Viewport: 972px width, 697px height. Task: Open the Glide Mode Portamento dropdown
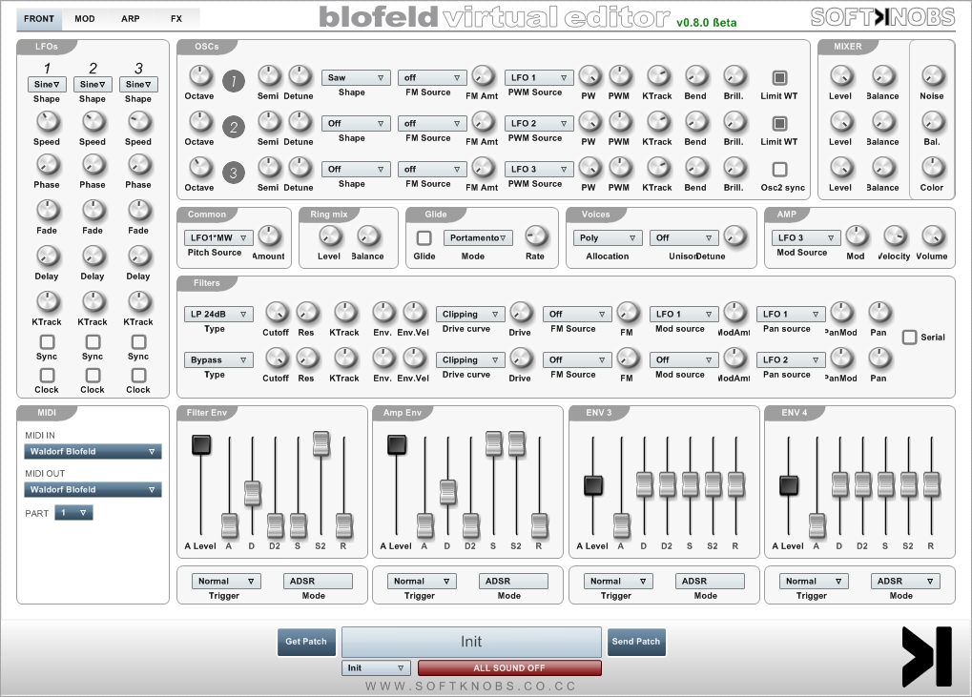[478, 238]
